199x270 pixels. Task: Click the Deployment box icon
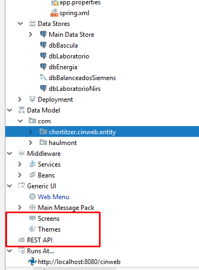pos(32,99)
